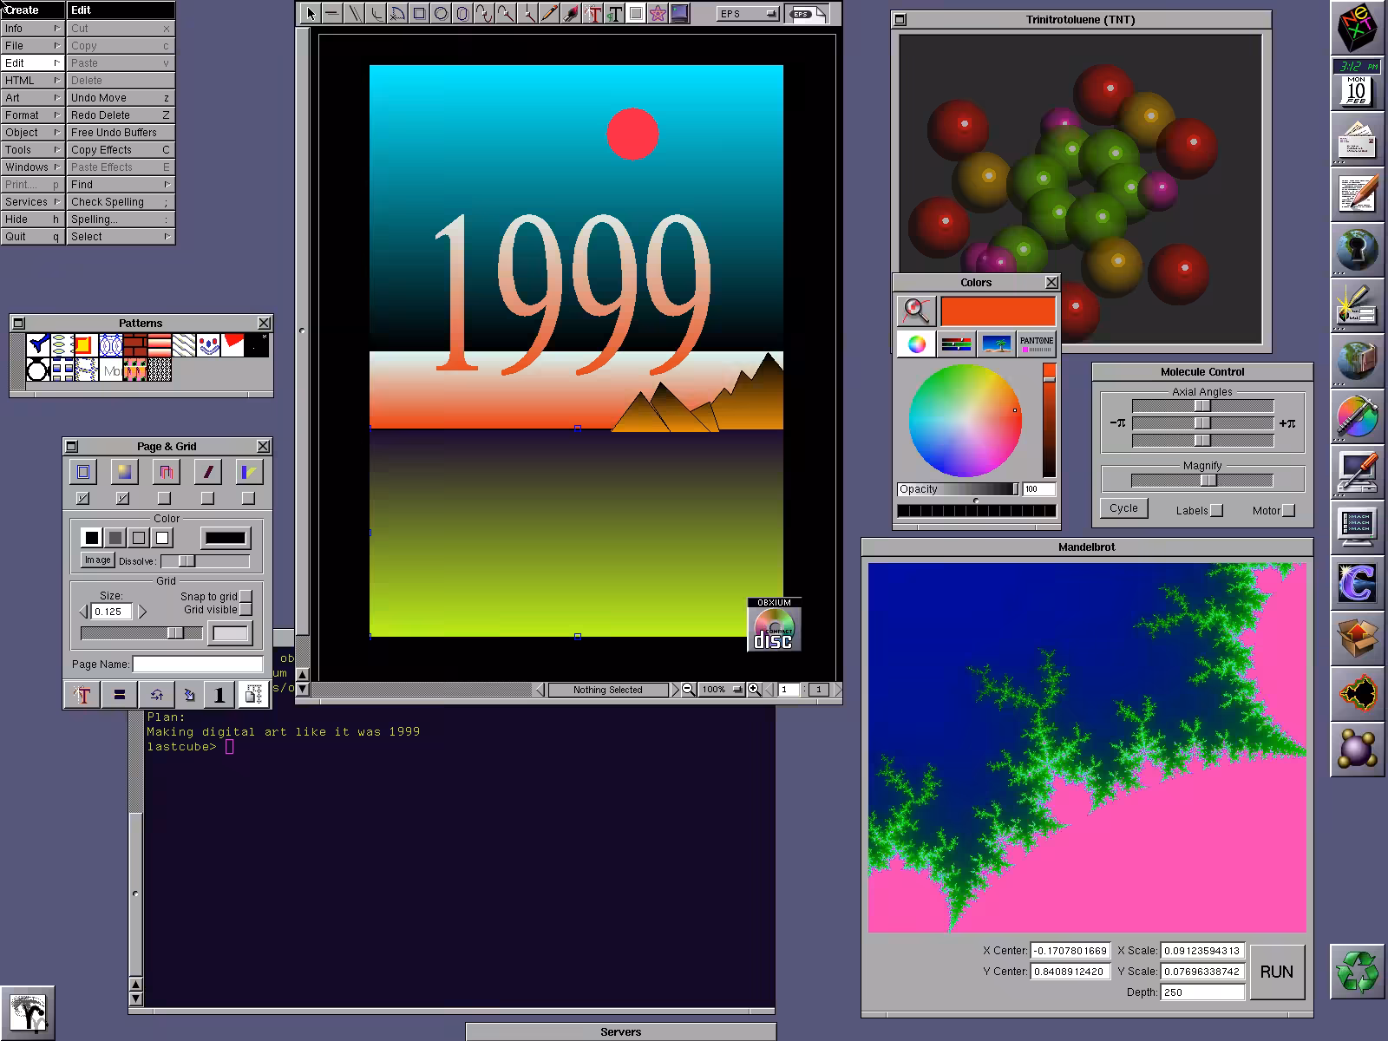
Task: Enable Snap to grid checkbox
Action: (x=246, y=596)
